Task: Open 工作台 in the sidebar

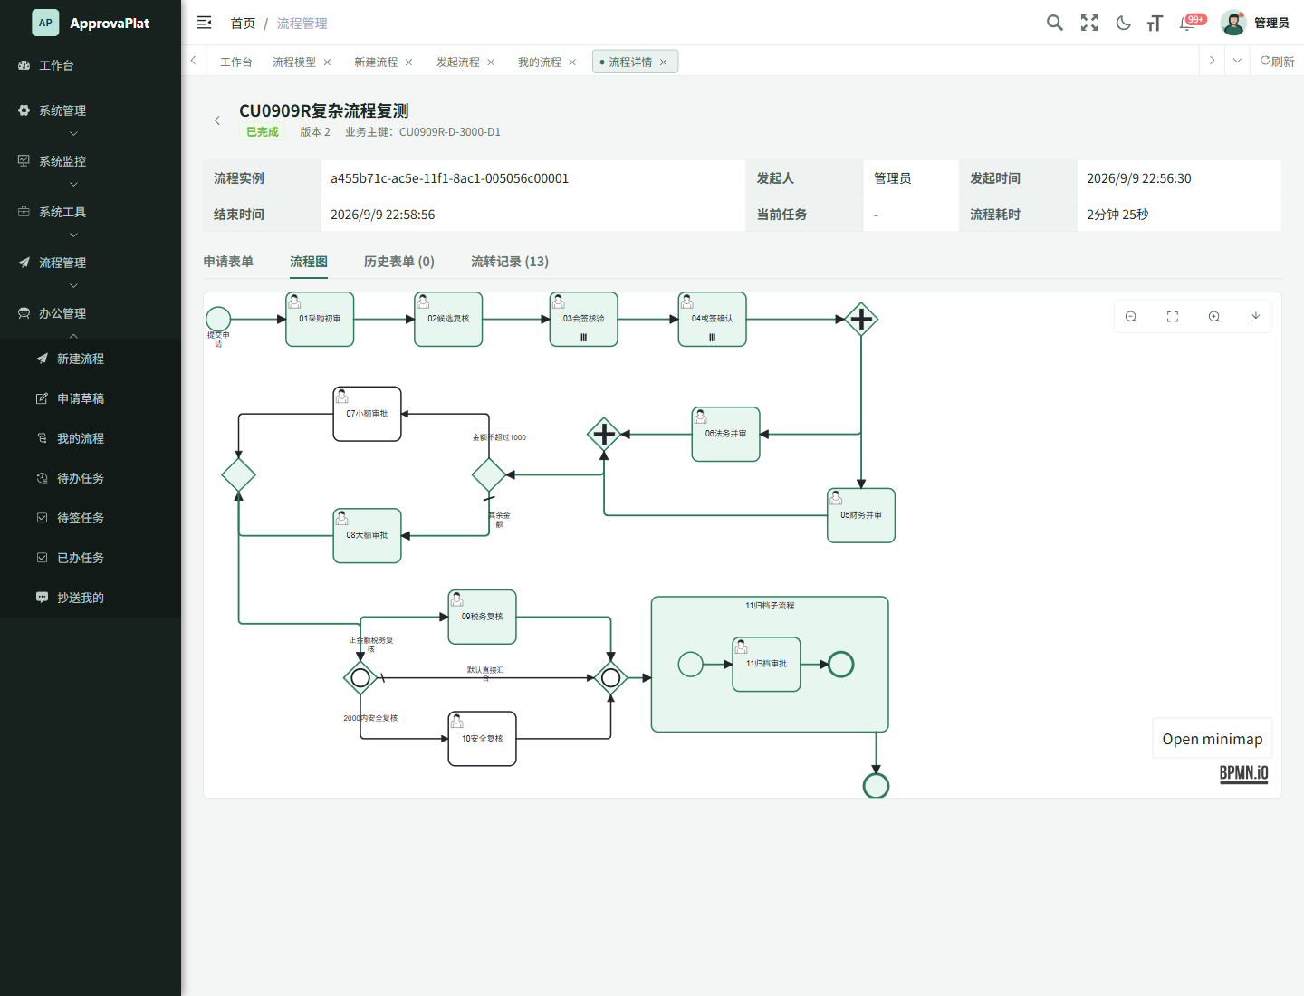Action: coord(91,65)
